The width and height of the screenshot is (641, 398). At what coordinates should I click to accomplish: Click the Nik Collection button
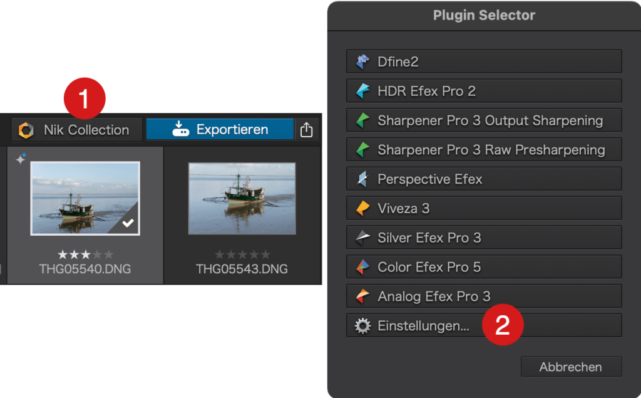(76, 130)
